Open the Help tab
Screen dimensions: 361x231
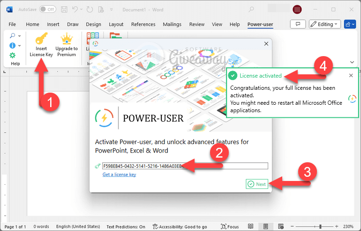tap(234, 24)
